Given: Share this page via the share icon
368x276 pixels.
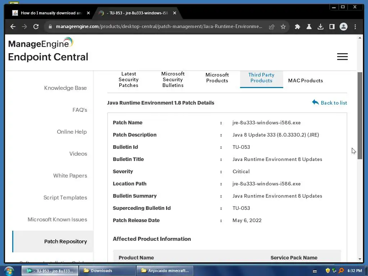Looking at the screenshot, I should (272, 27).
